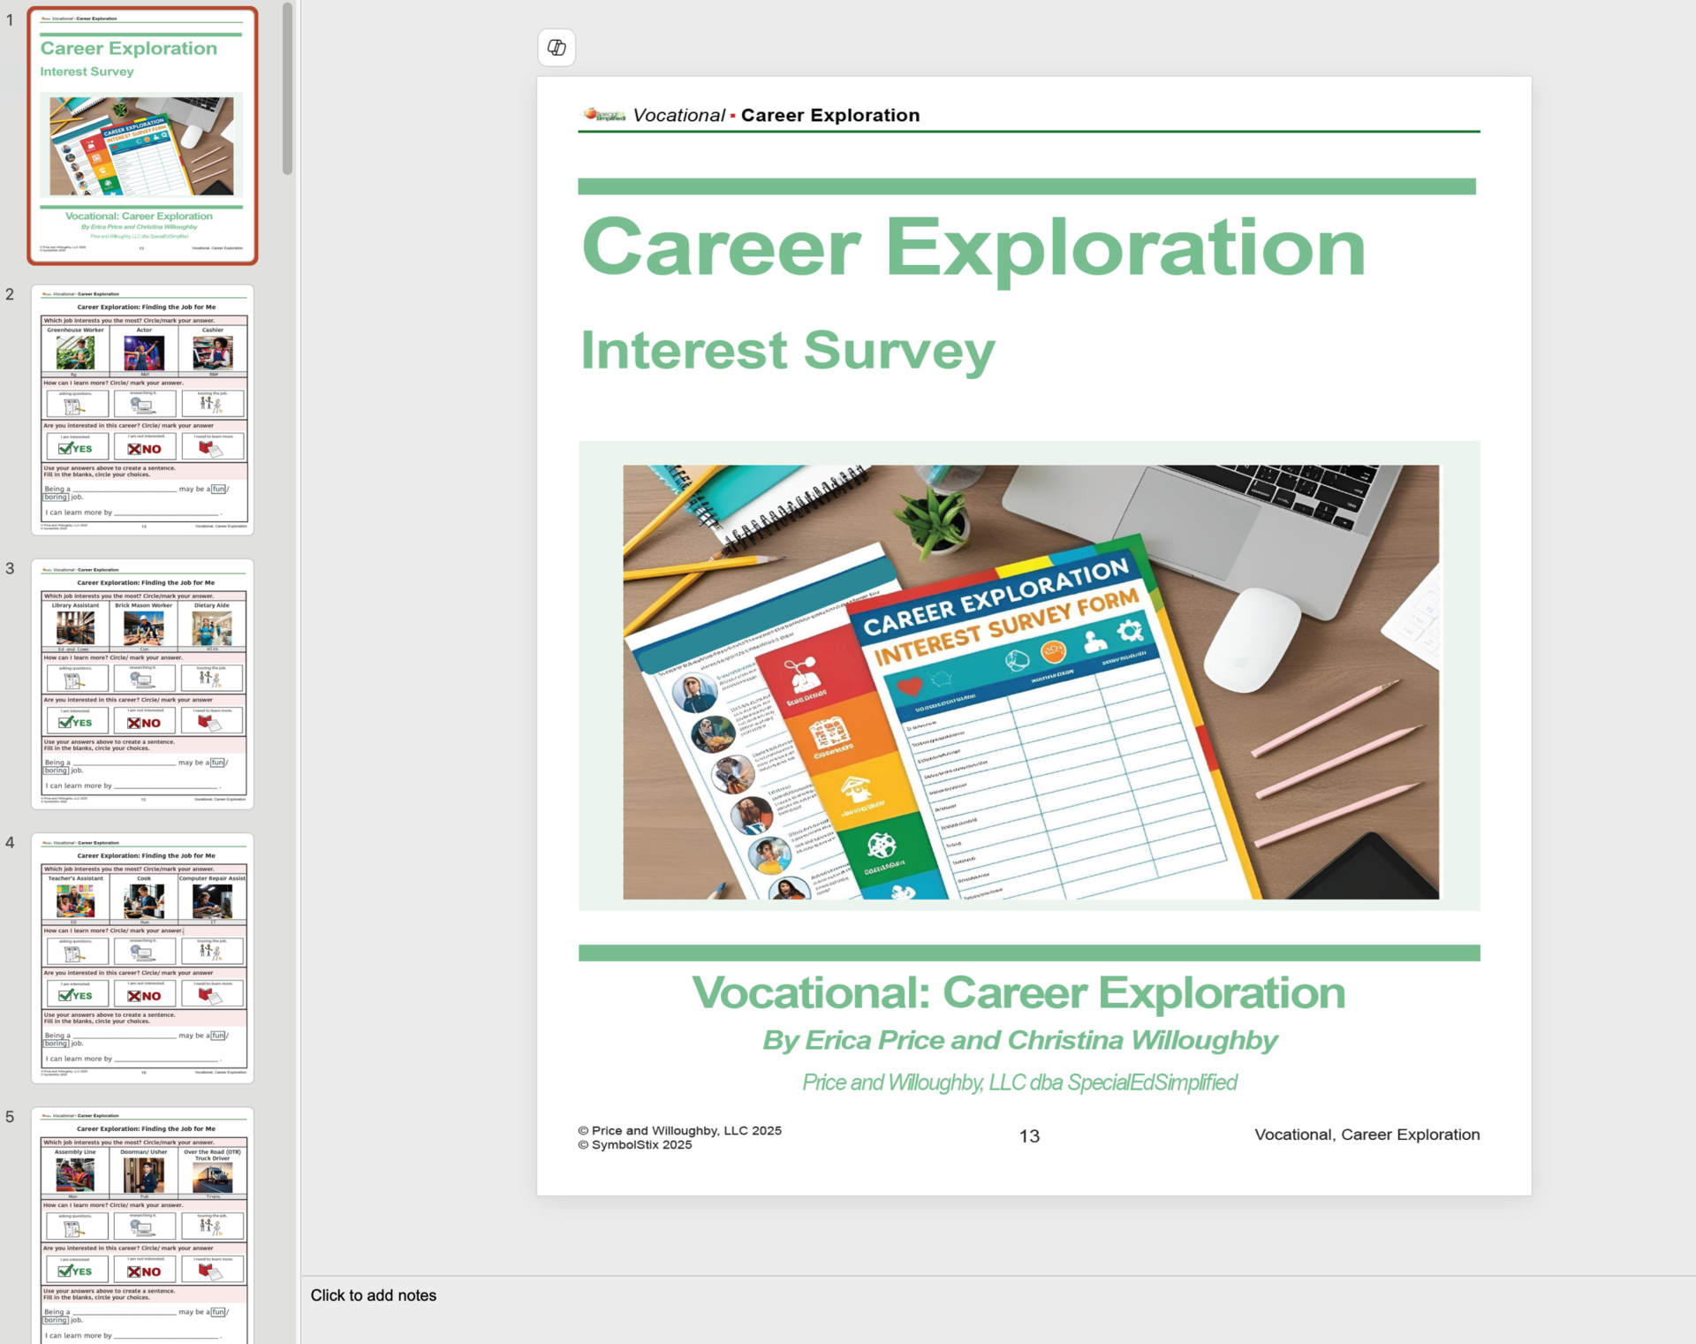Viewport: 1696px width, 1344px height.
Task: Click the green bar above the title
Action: (1026, 186)
